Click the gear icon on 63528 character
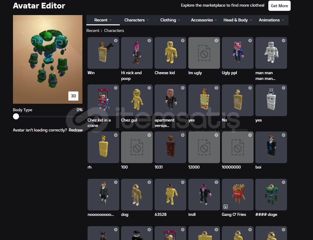This screenshot has height=240, width=313. 183,182
